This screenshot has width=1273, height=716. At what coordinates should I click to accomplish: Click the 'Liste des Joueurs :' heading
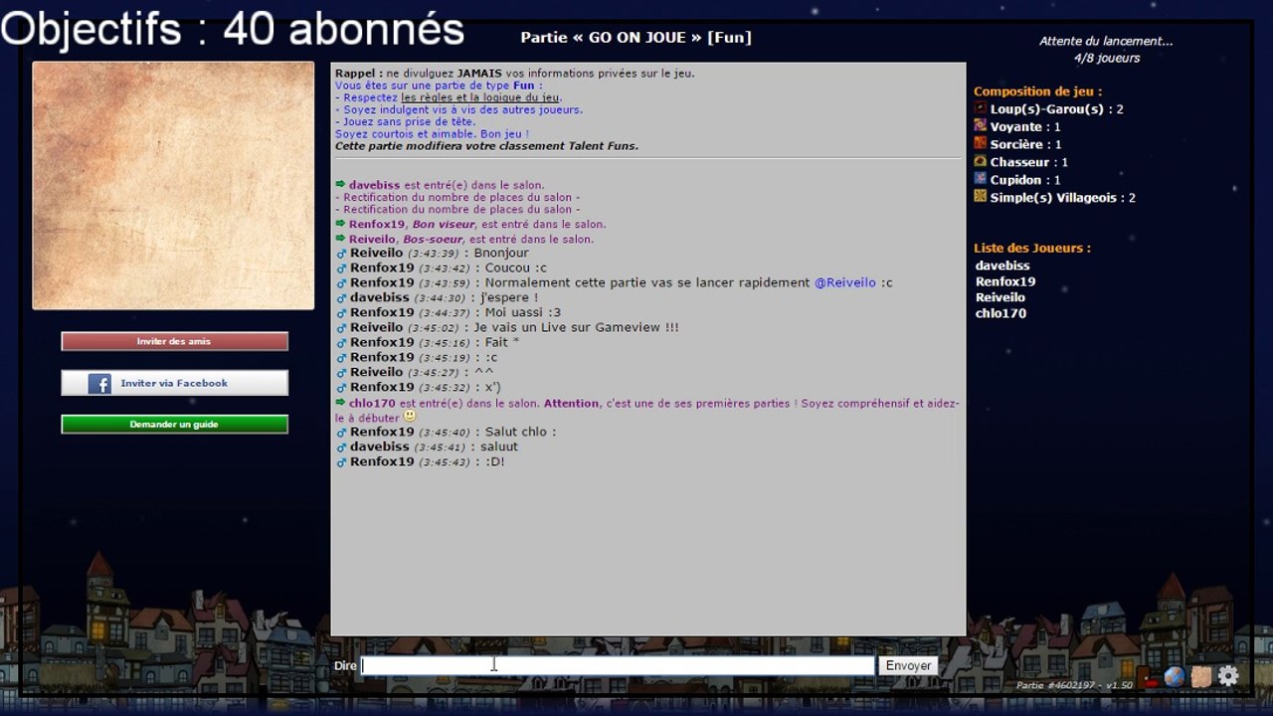(1031, 248)
